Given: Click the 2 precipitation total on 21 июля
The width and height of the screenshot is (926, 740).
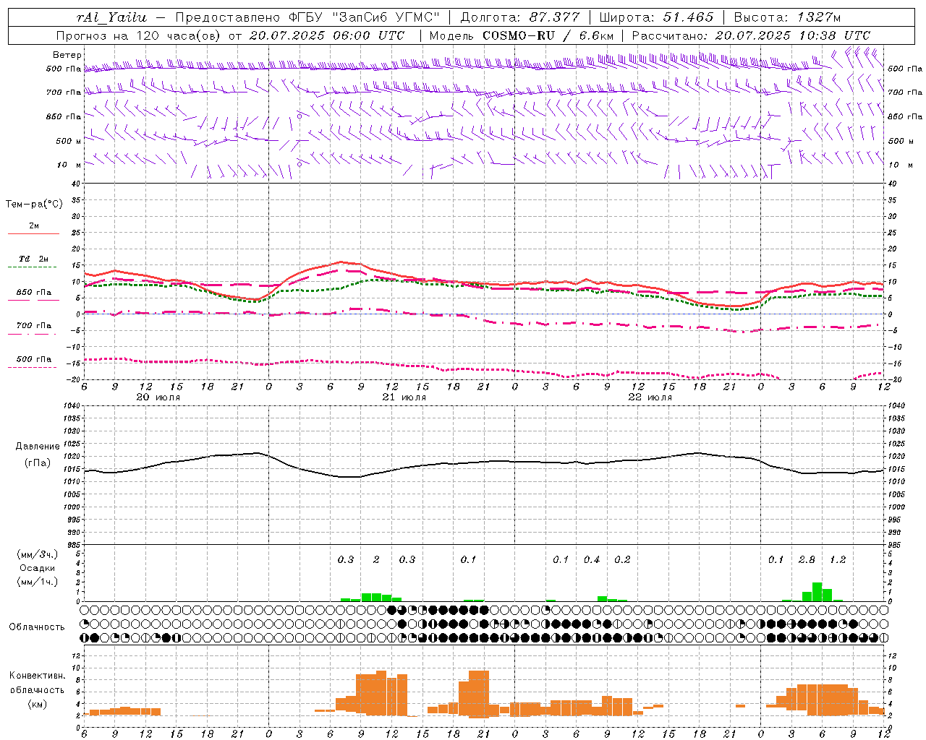Looking at the screenshot, I should click(x=376, y=560).
